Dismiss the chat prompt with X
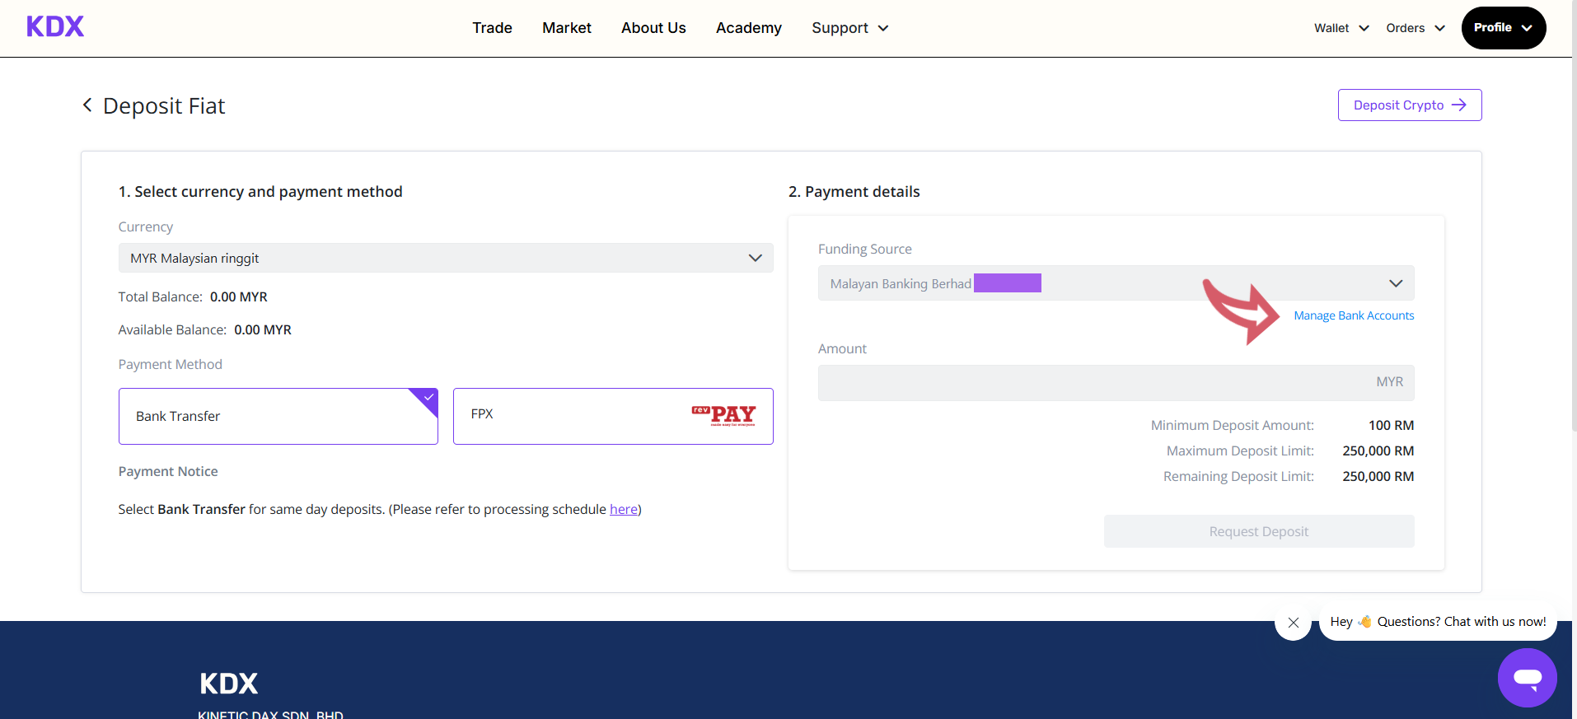Viewport: 1577px width, 719px height. tap(1293, 623)
